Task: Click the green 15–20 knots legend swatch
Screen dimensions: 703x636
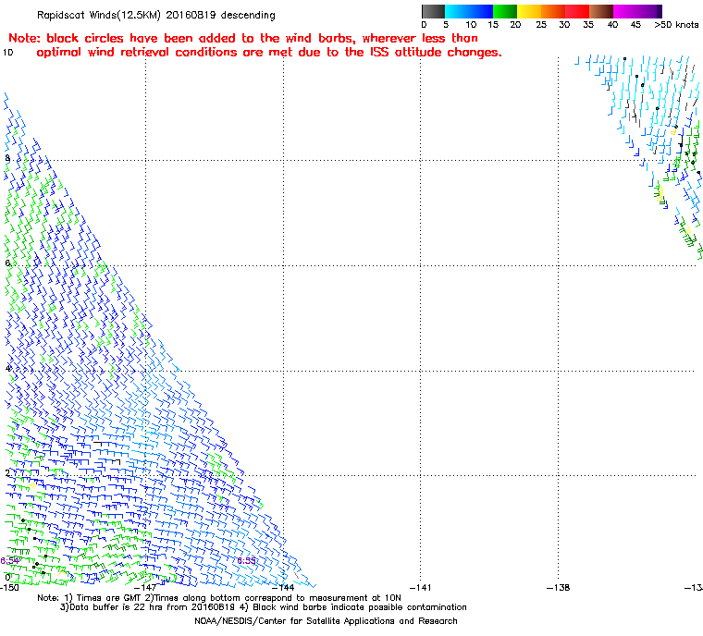Action: click(x=505, y=11)
